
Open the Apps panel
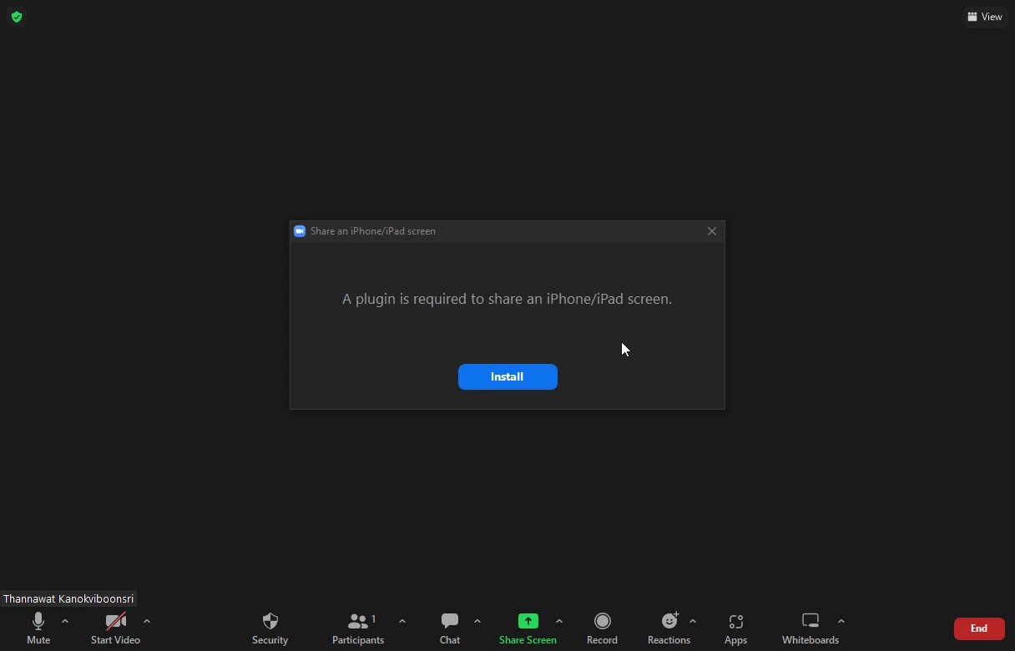click(735, 628)
